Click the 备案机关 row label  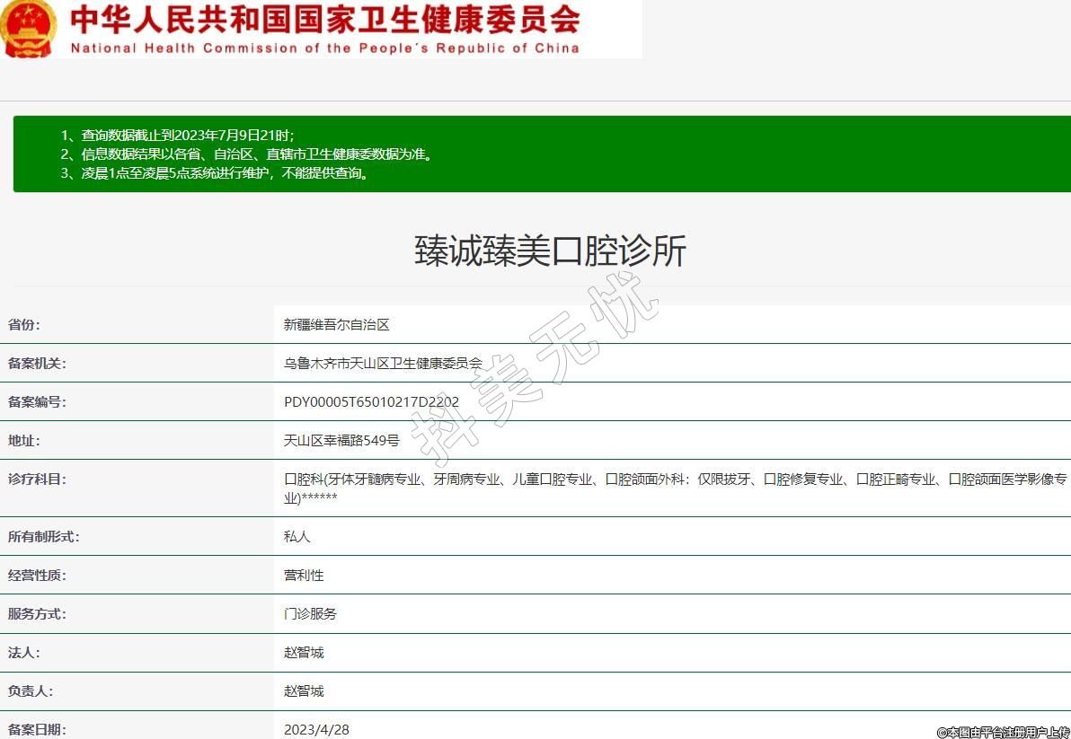pos(37,364)
